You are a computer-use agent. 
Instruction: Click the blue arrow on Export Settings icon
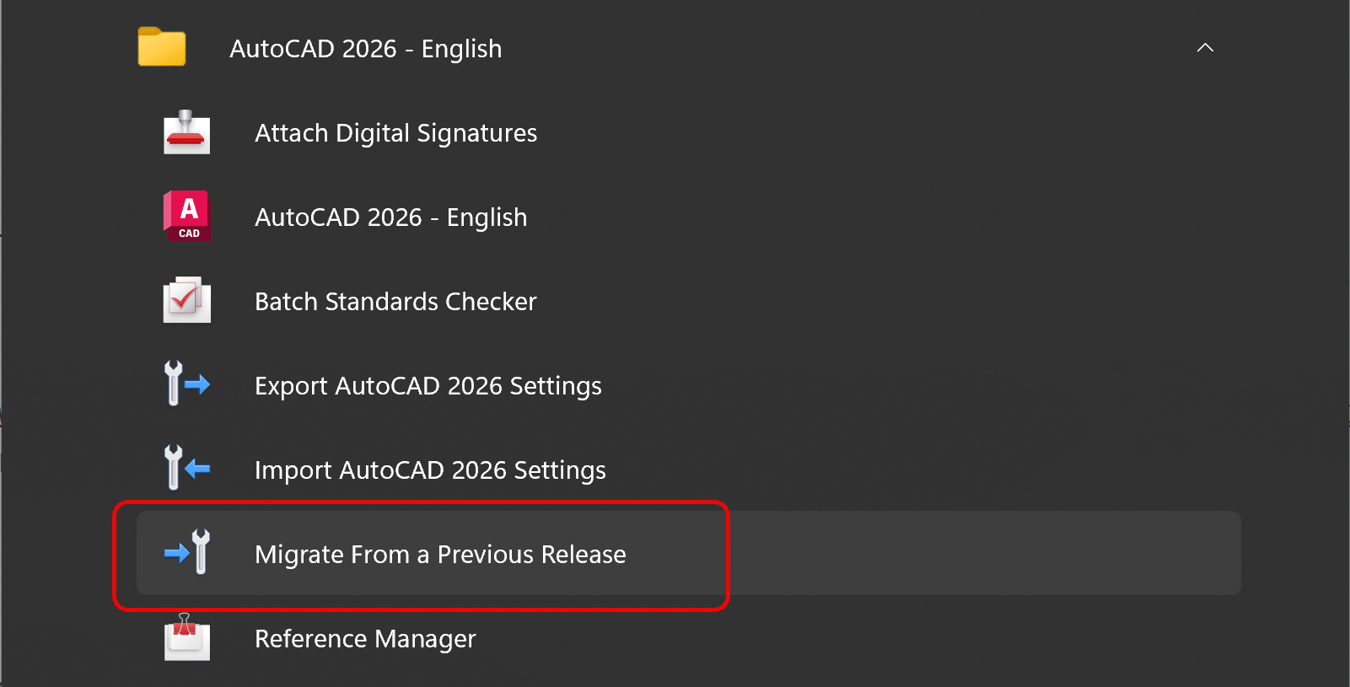pos(197,385)
